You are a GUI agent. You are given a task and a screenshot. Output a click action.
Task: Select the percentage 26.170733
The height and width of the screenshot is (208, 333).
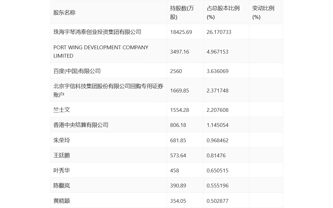pos(219,32)
